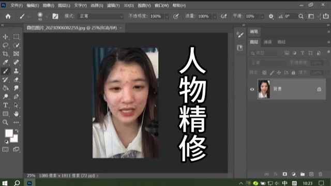The image size is (331, 186).
Task: Open the brush settings panel toggle
Action: pyautogui.click(x=55, y=16)
